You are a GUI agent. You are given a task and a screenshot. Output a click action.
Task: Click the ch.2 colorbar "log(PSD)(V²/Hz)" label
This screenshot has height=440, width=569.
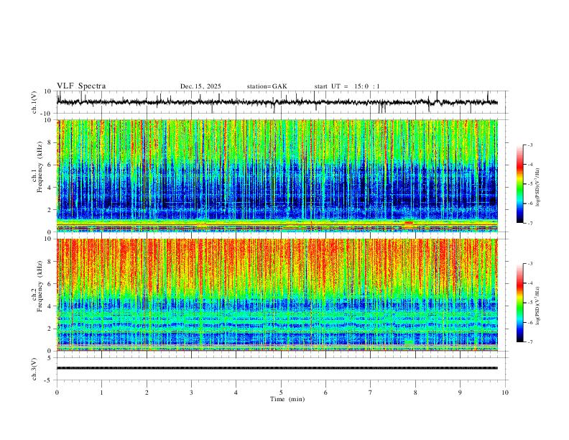point(538,306)
